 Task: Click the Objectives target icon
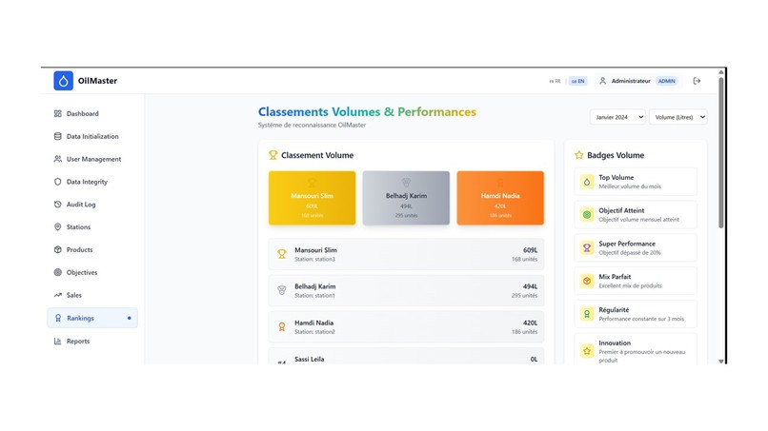tap(58, 272)
